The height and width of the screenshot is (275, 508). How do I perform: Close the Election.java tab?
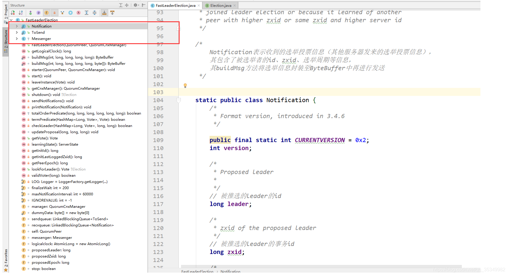click(x=235, y=6)
